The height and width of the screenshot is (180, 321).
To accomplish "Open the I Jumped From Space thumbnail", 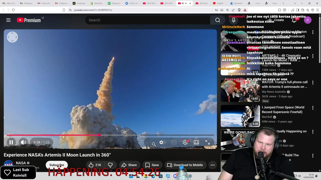I will [240, 116].
